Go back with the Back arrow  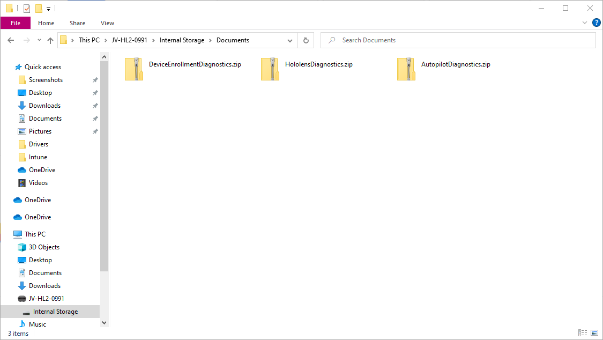pyautogui.click(x=11, y=40)
